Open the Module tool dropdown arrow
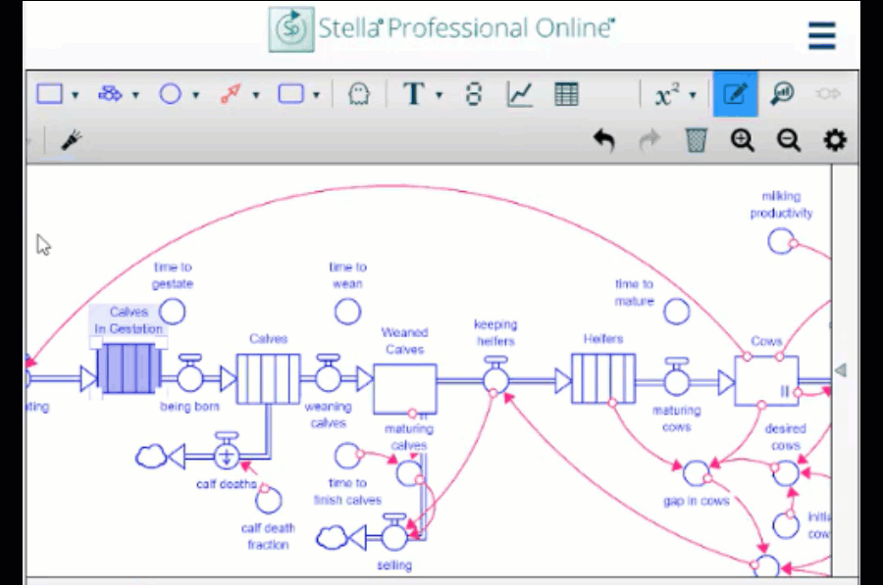 pos(316,95)
